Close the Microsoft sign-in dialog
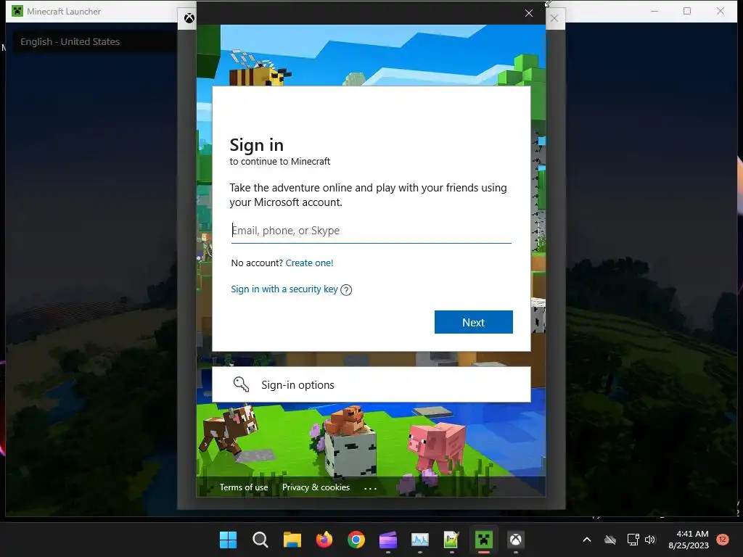The image size is (743, 557). (529, 13)
